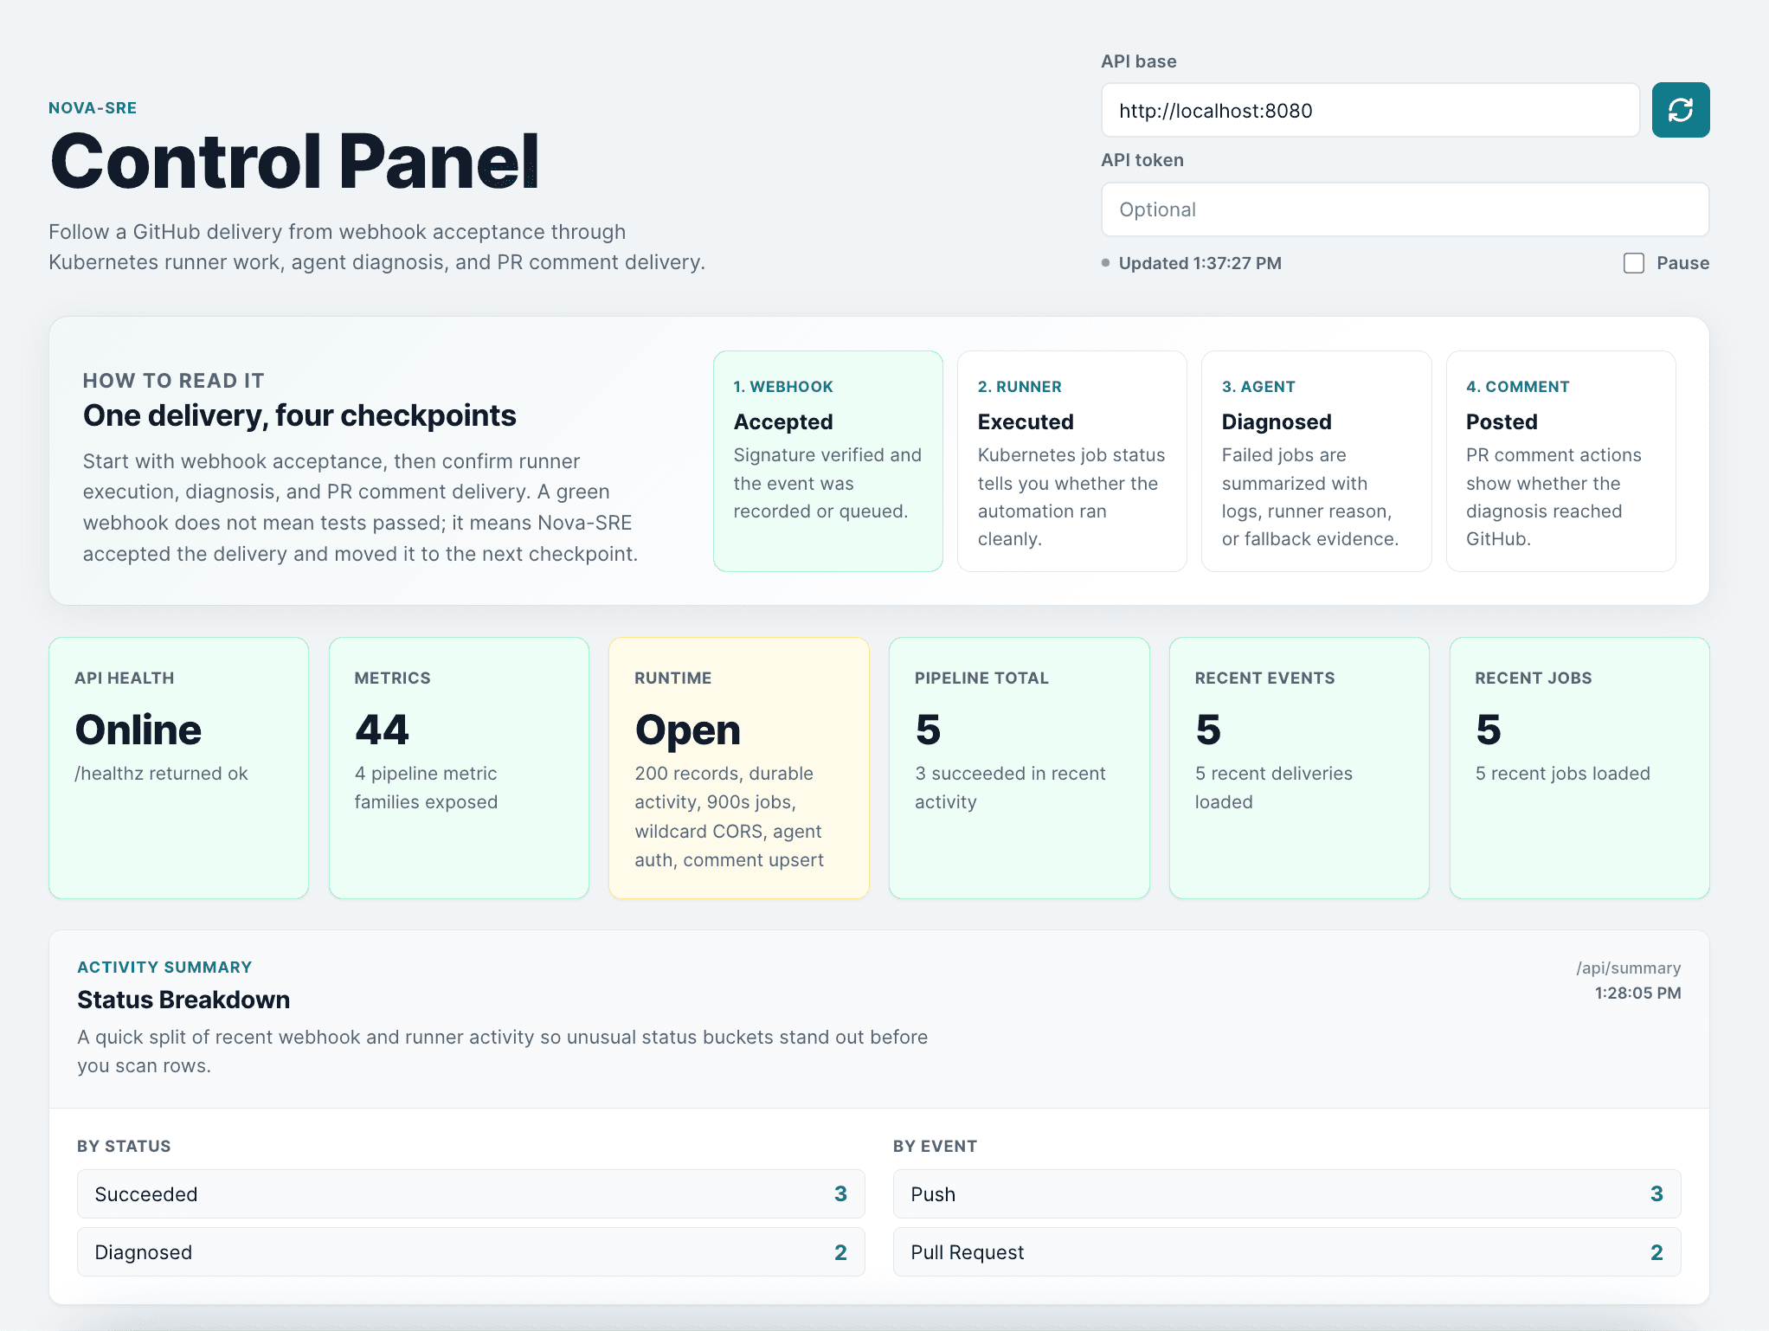Open the 4. Comment Posted checkpoint card
This screenshot has height=1331, width=1769.
tap(1560, 460)
